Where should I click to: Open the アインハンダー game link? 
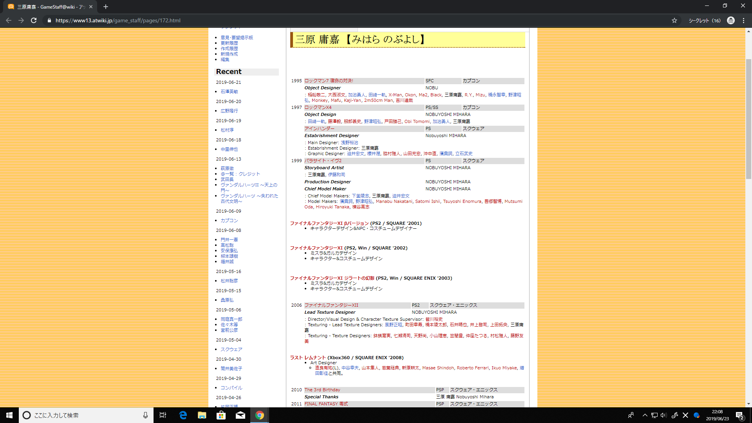tap(319, 128)
